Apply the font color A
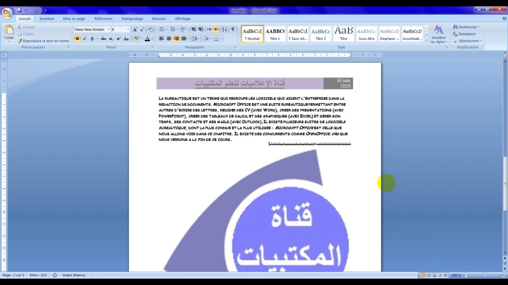The image size is (508, 285). click(x=147, y=38)
